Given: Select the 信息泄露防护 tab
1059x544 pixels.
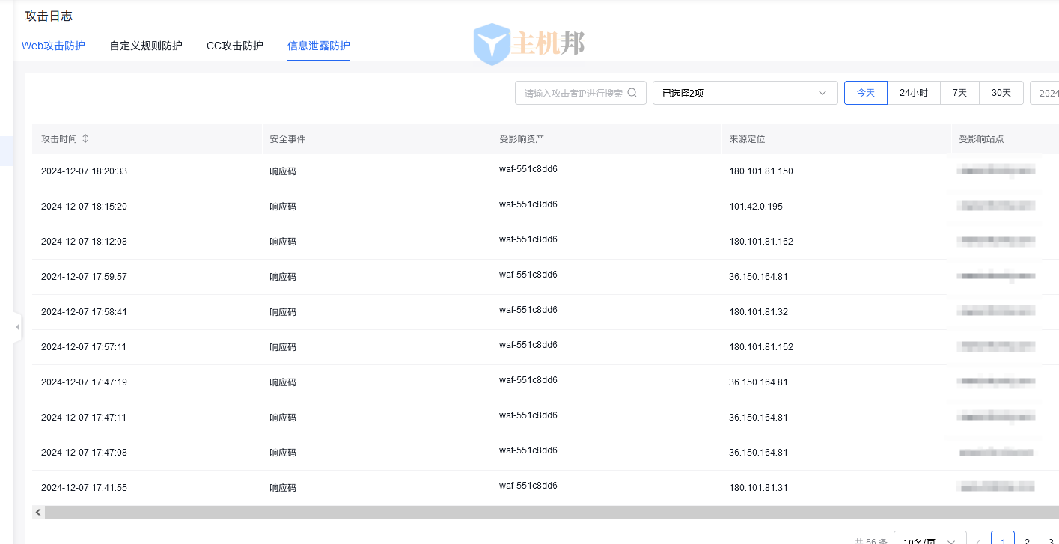Looking at the screenshot, I should [319, 46].
